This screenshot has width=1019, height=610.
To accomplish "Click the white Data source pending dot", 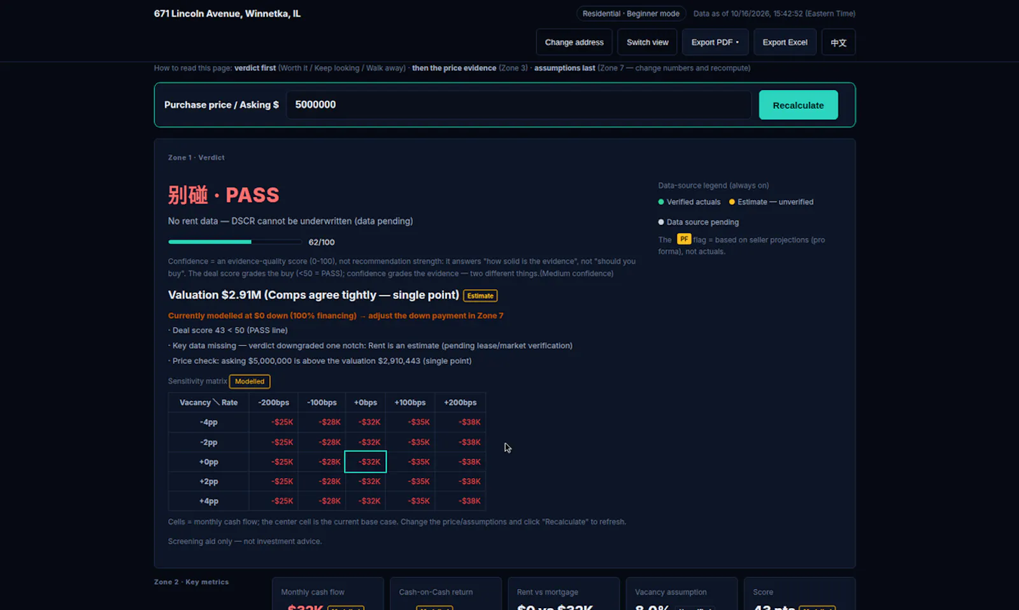I will pyautogui.click(x=661, y=222).
